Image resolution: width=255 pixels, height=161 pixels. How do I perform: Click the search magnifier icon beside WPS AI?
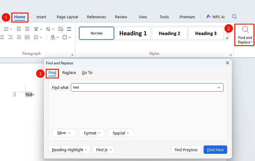point(234,16)
